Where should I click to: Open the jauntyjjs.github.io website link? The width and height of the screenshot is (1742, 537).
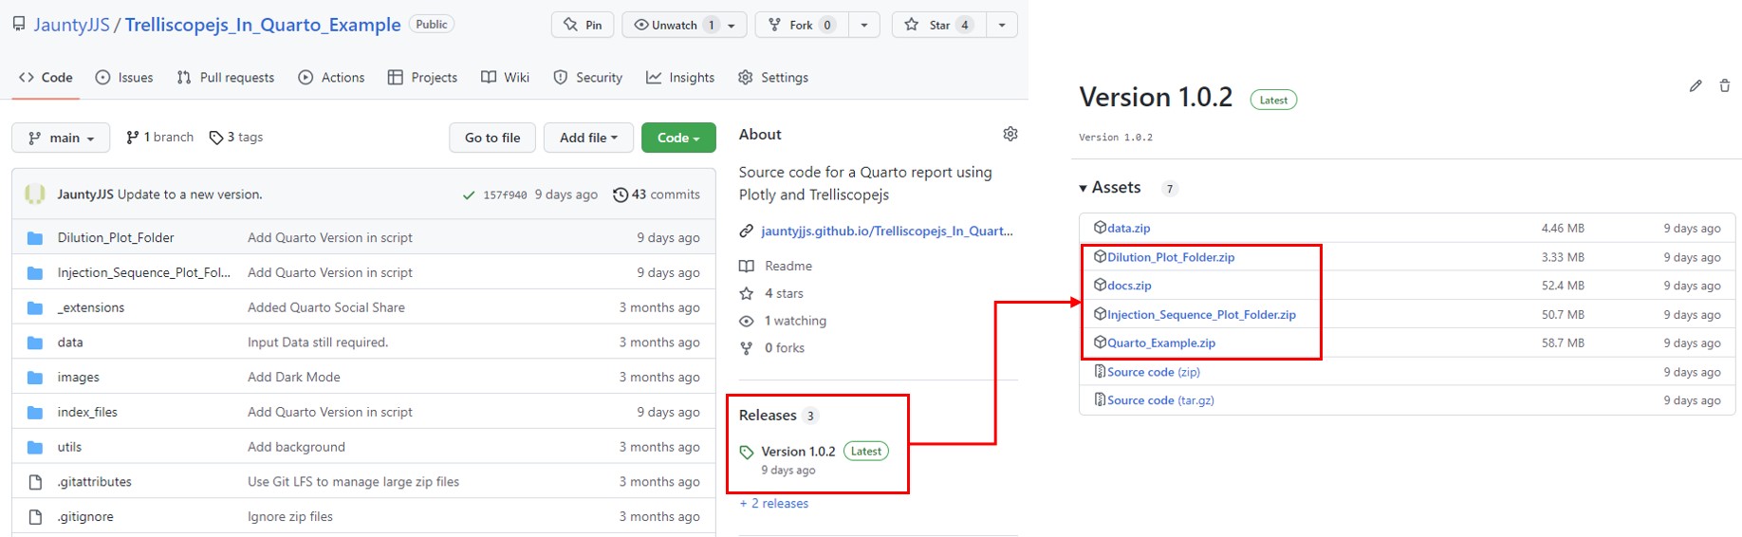(886, 231)
